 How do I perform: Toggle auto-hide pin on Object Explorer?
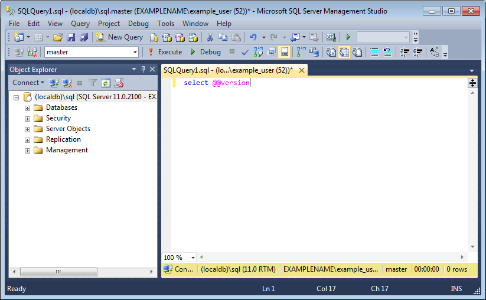[x=143, y=70]
